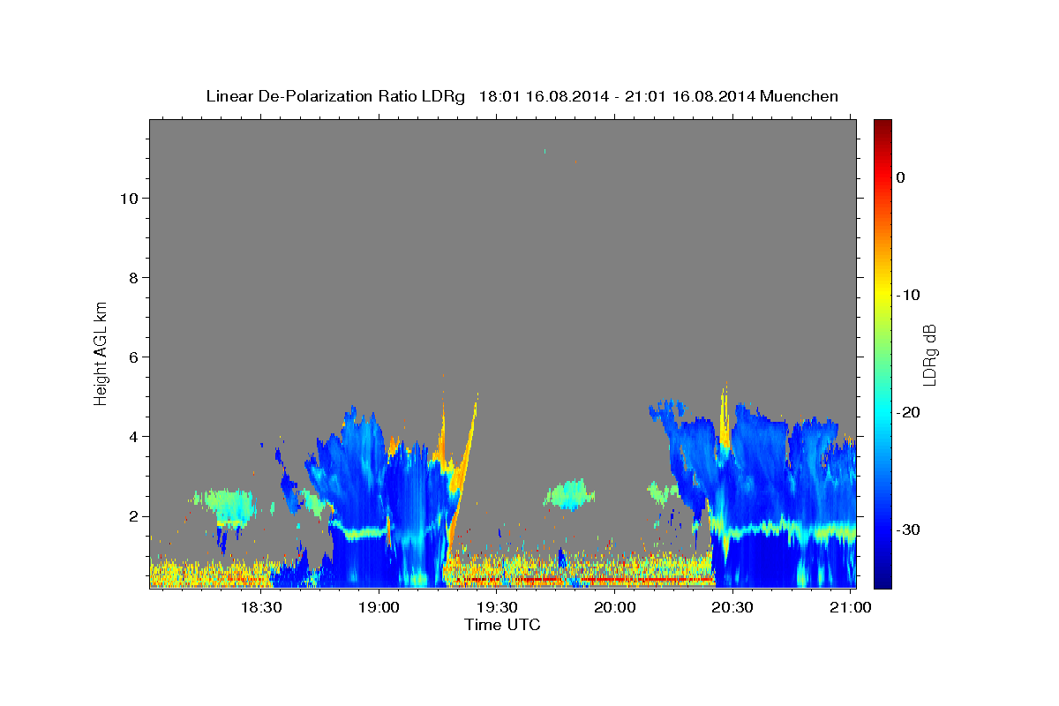
Task: Click the "LDRg dB" colorbar label
Action: coord(929,355)
